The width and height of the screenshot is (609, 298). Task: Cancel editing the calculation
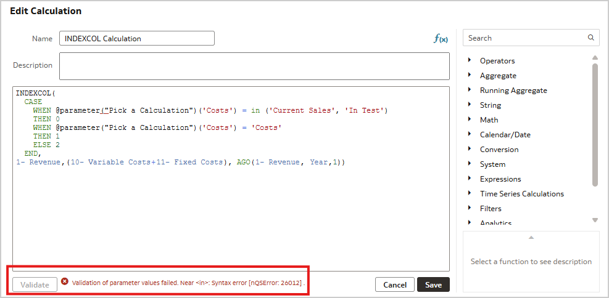point(395,284)
